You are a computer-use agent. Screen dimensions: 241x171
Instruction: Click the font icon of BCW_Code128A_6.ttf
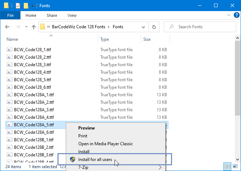pos(10,132)
